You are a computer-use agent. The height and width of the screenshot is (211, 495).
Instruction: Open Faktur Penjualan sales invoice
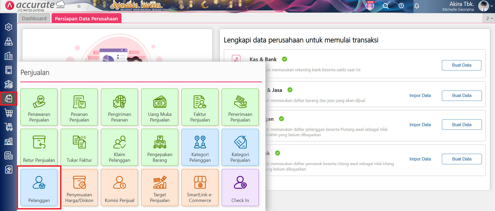(x=200, y=107)
